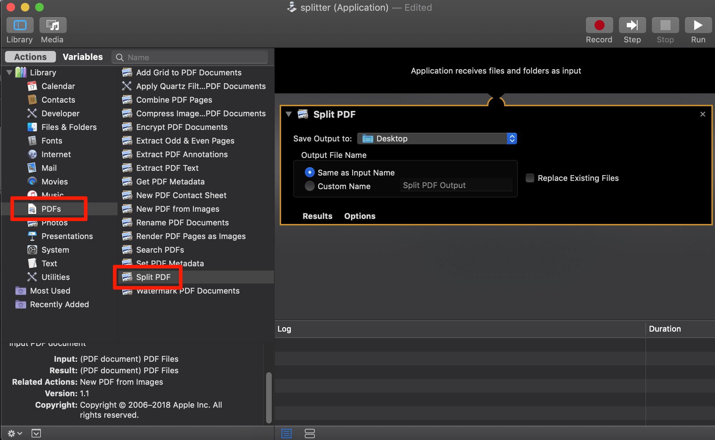Toggle the description panel checkbox icon
This screenshot has height=440, width=715.
pyautogui.click(x=36, y=433)
